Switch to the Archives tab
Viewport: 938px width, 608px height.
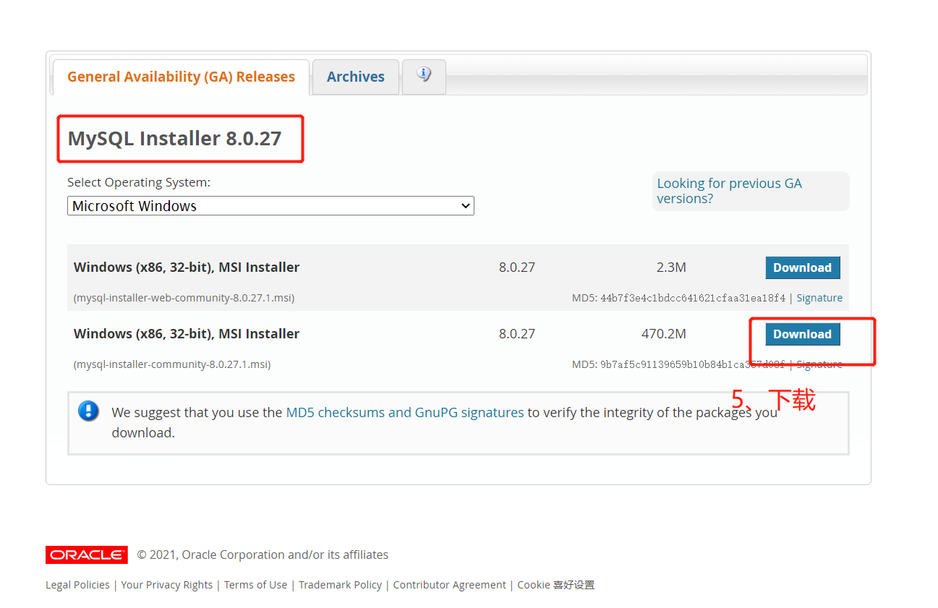(355, 76)
